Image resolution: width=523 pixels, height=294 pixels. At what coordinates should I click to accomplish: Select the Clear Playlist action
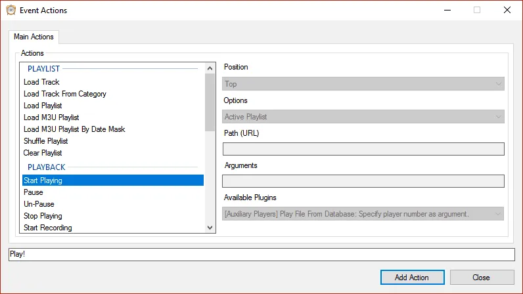click(x=42, y=153)
